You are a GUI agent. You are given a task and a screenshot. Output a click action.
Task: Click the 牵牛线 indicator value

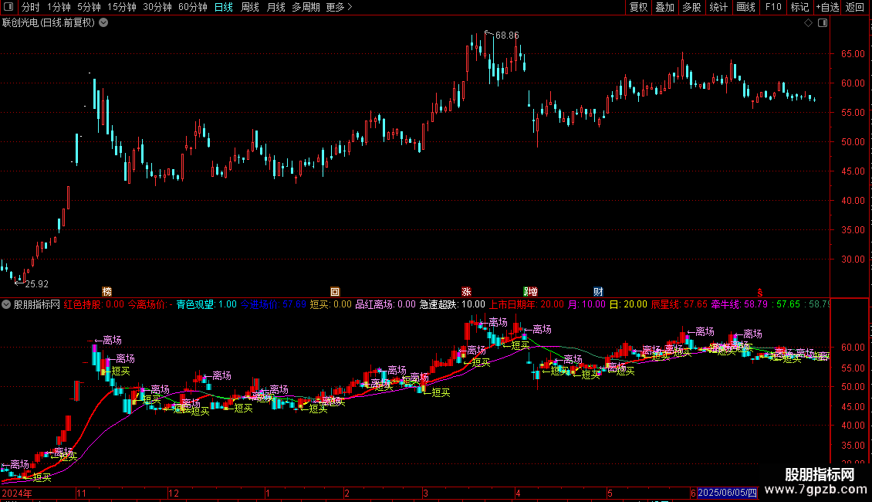739,304
